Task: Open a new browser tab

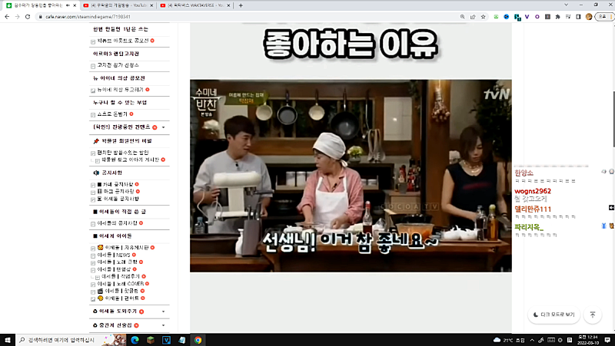Action: [x=241, y=5]
